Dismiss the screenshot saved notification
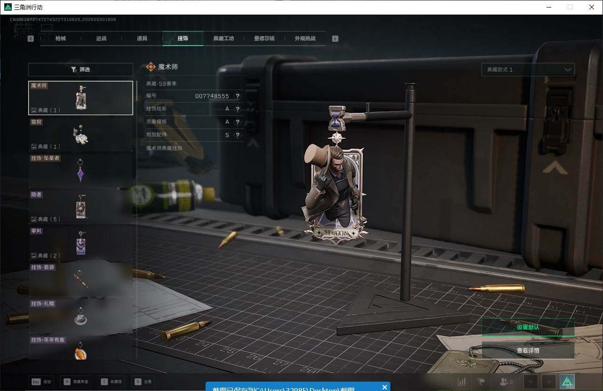This screenshot has height=391, width=603. click(x=385, y=387)
